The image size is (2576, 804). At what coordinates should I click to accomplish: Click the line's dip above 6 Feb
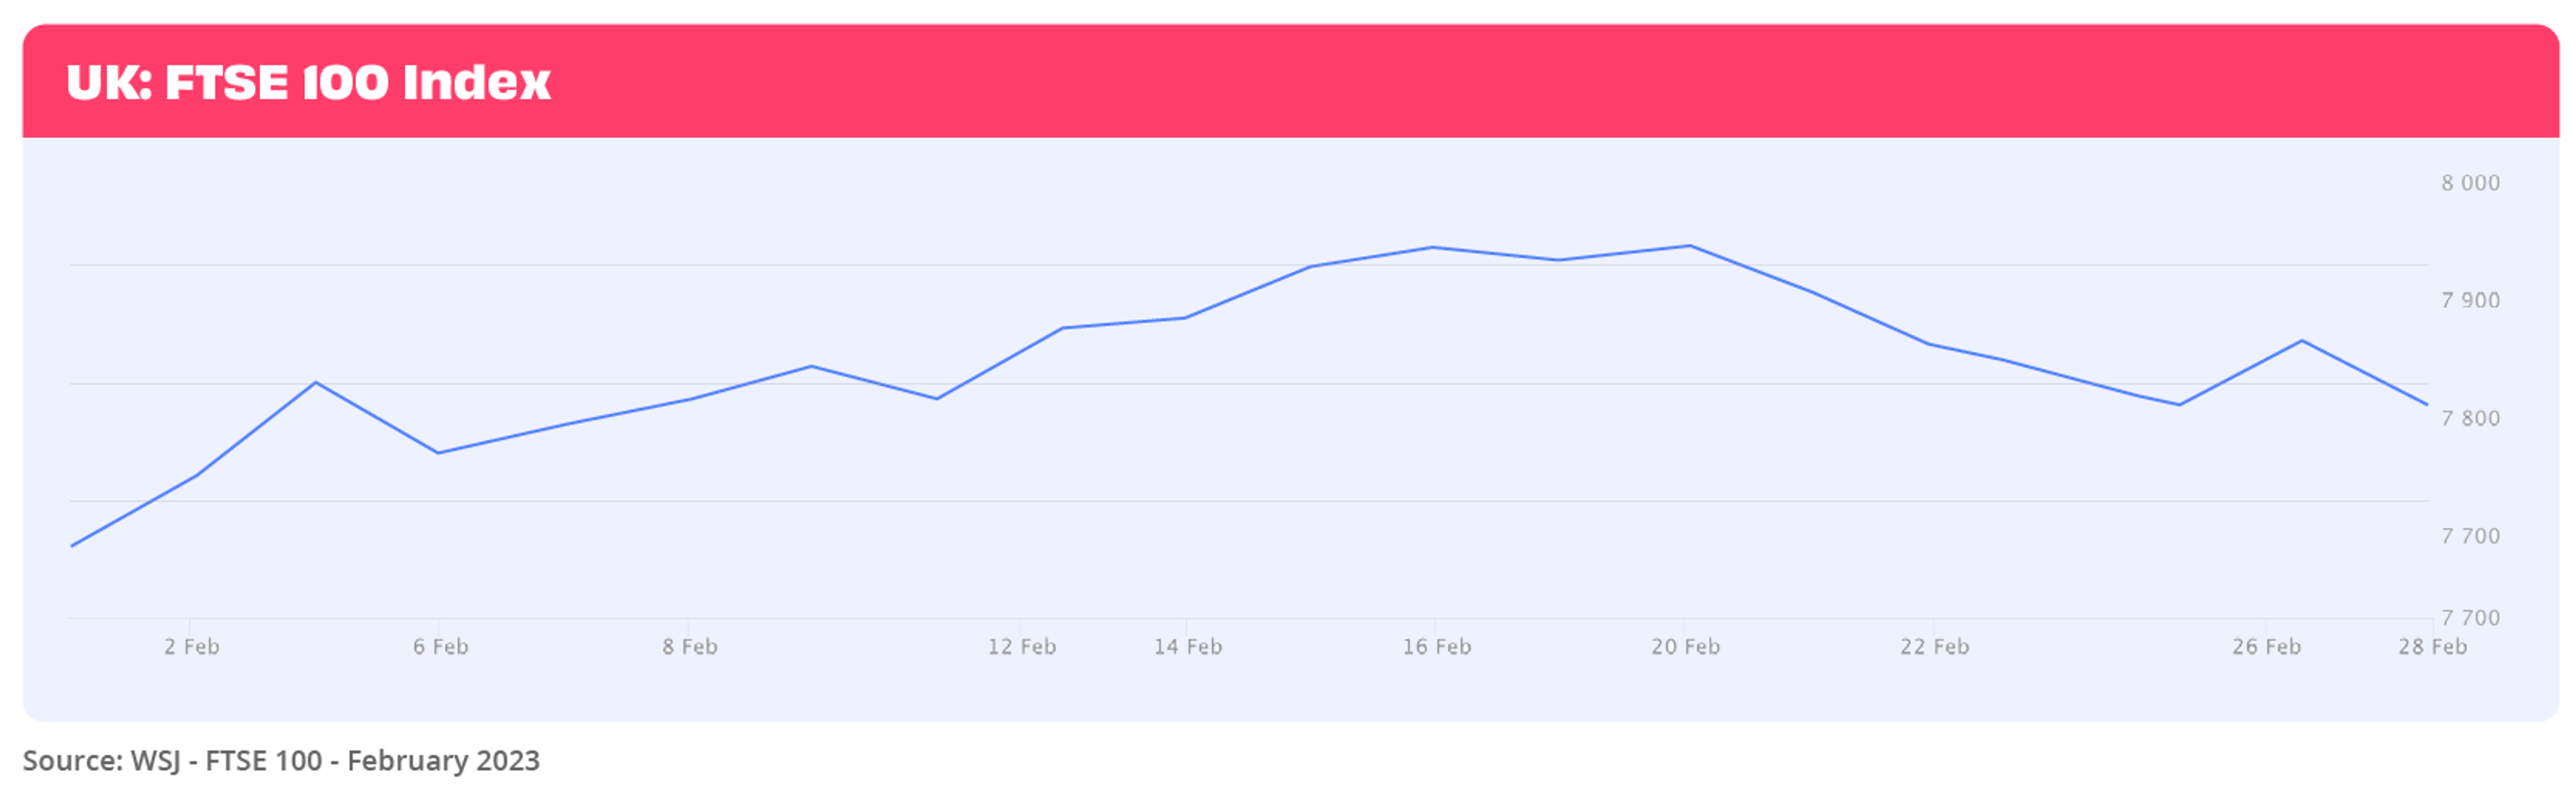[438, 454]
